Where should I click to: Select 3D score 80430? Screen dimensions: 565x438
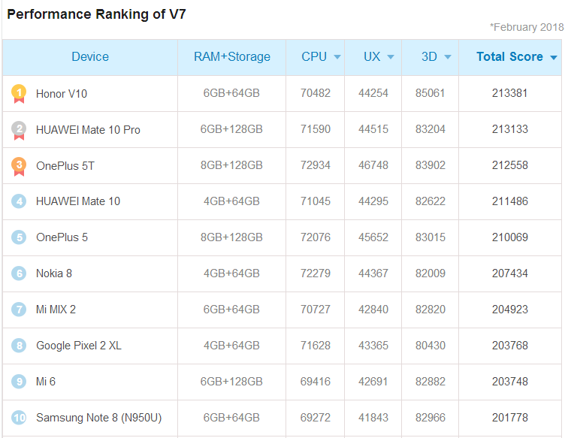click(431, 346)
